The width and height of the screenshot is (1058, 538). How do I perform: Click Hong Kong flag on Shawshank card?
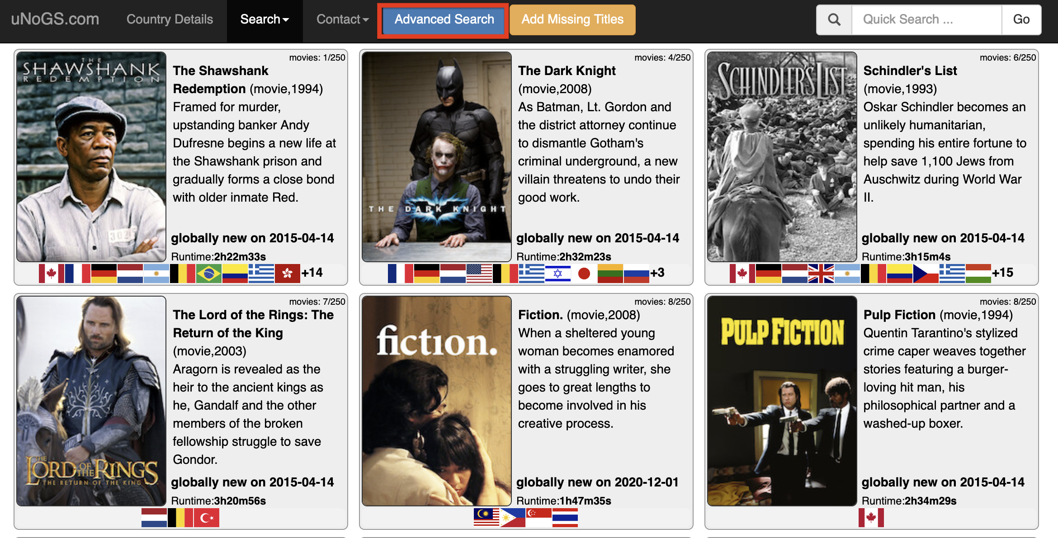pos(287,273)
